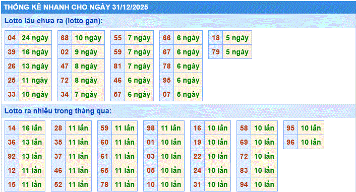The width and height of the screenshot is (356, 192).
Task: Click the '24 ngày' value
Action: pyautogui.click(x=35, y=38)
